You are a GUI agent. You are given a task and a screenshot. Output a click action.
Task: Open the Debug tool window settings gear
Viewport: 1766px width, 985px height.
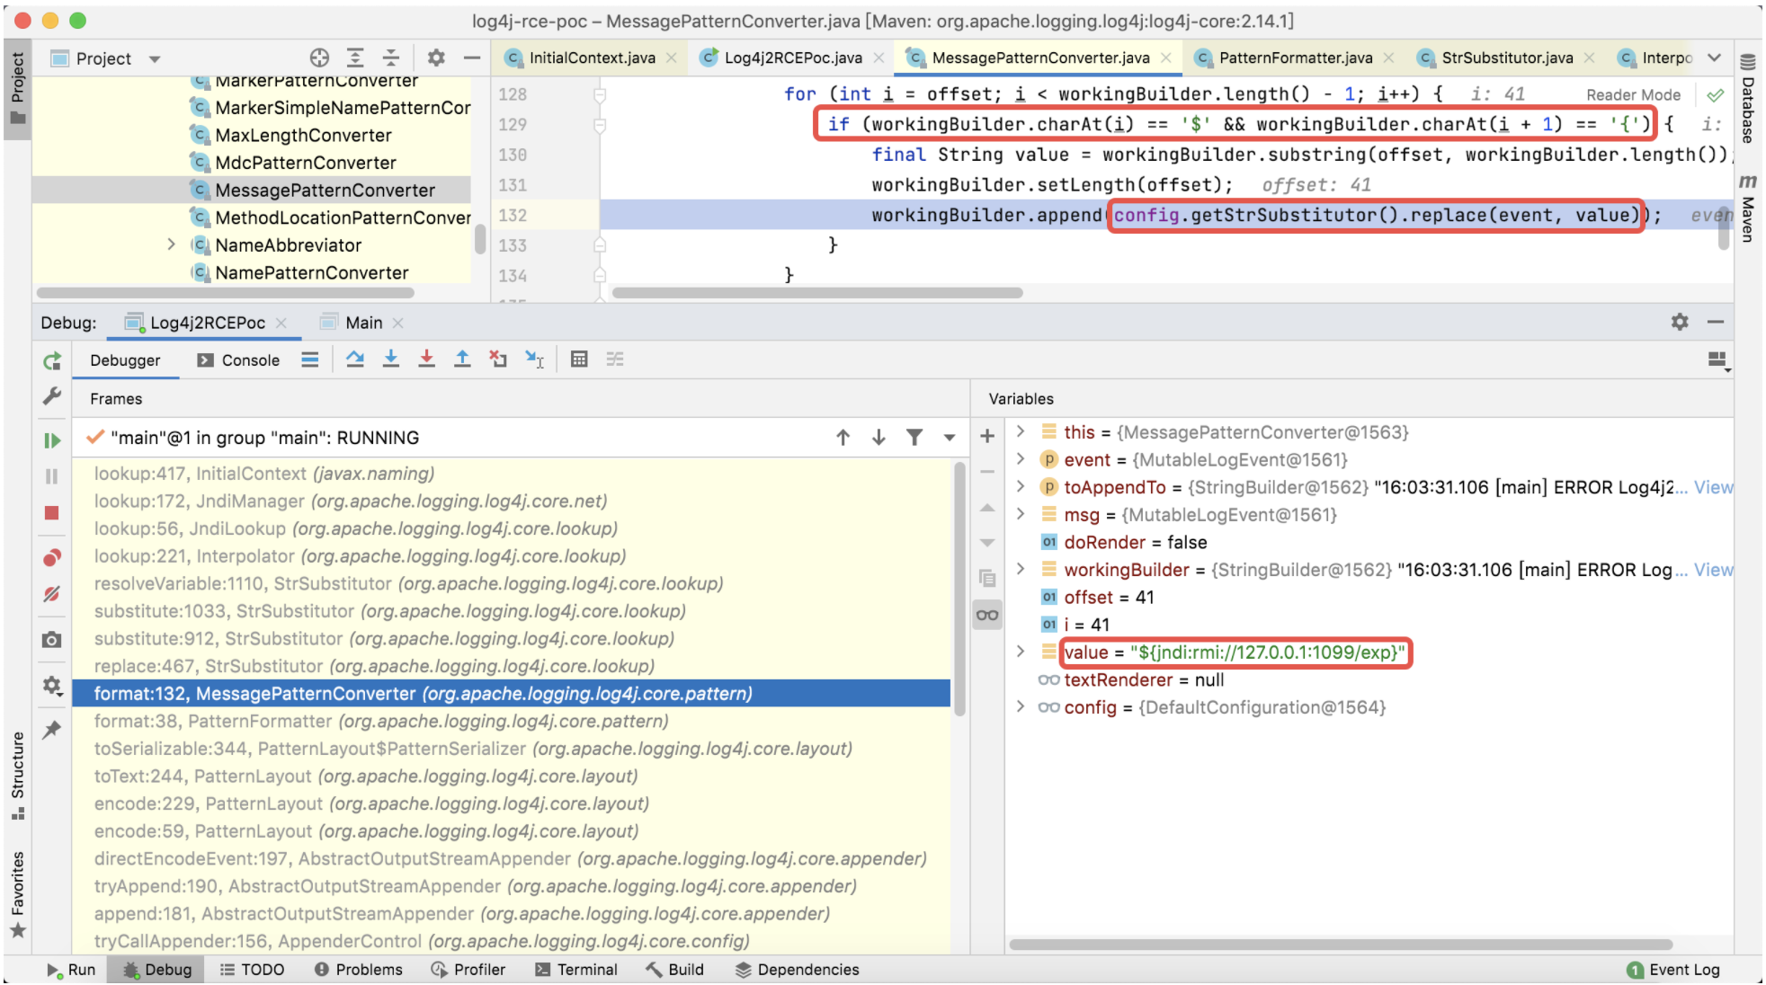tap(1680, 322)
